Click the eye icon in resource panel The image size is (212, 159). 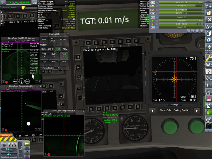tap(197, 31)
